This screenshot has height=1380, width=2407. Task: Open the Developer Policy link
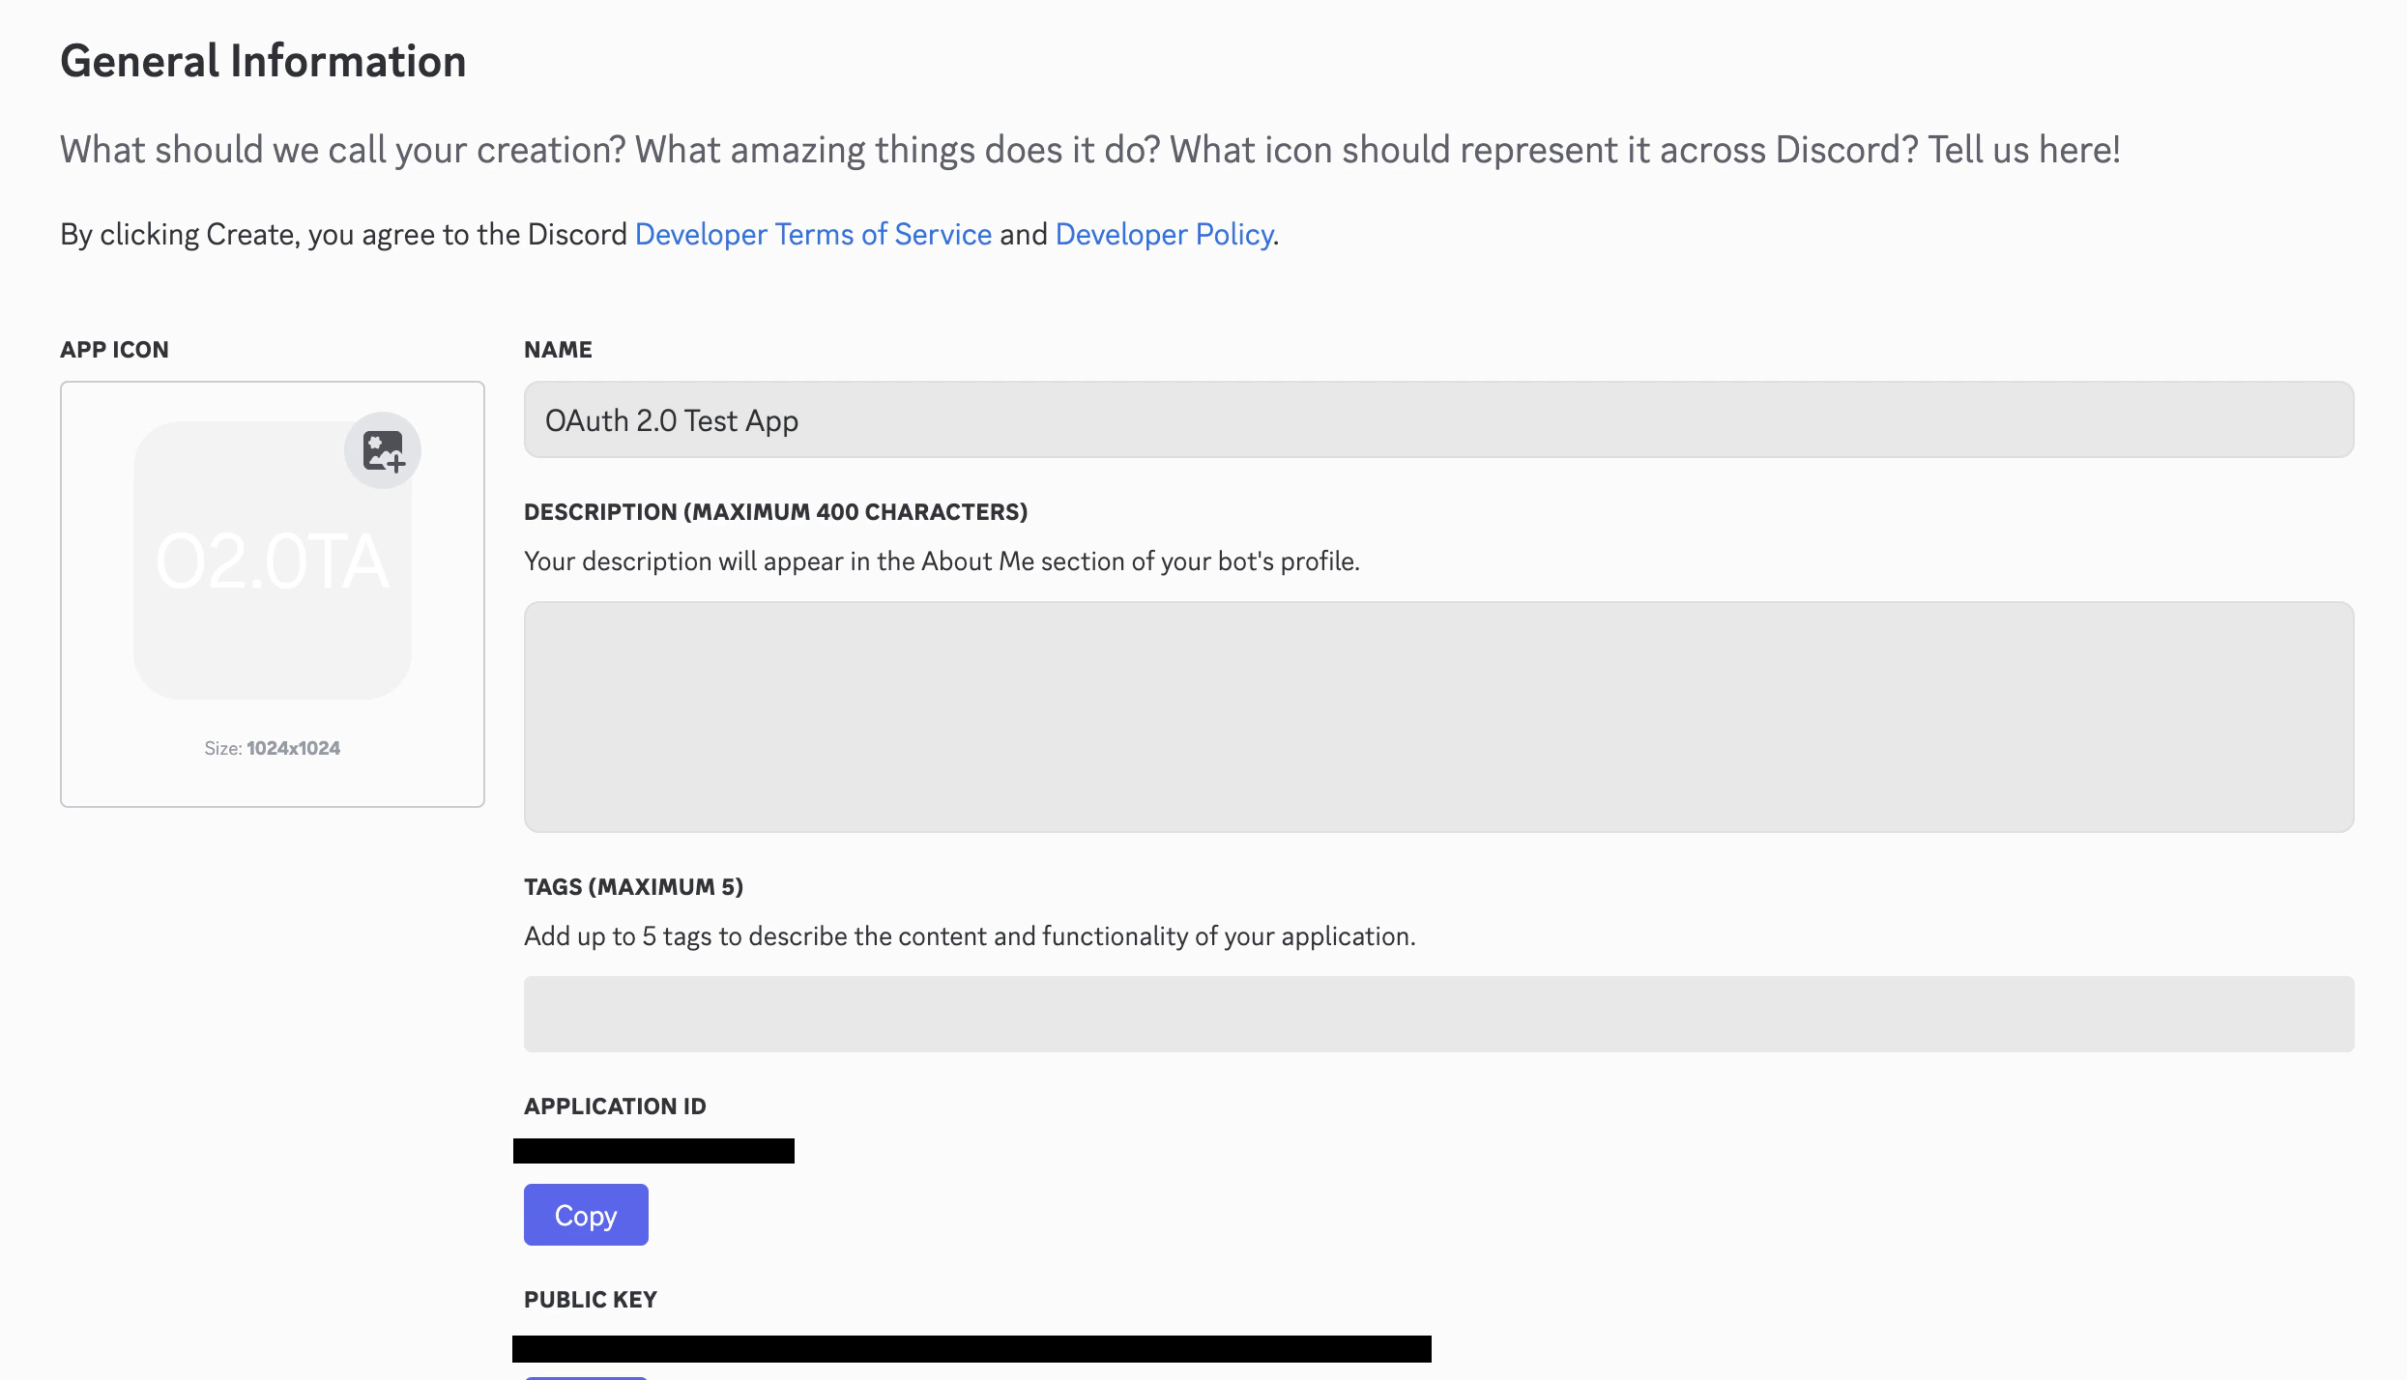pyautogui.click(x=1164, y=235)
